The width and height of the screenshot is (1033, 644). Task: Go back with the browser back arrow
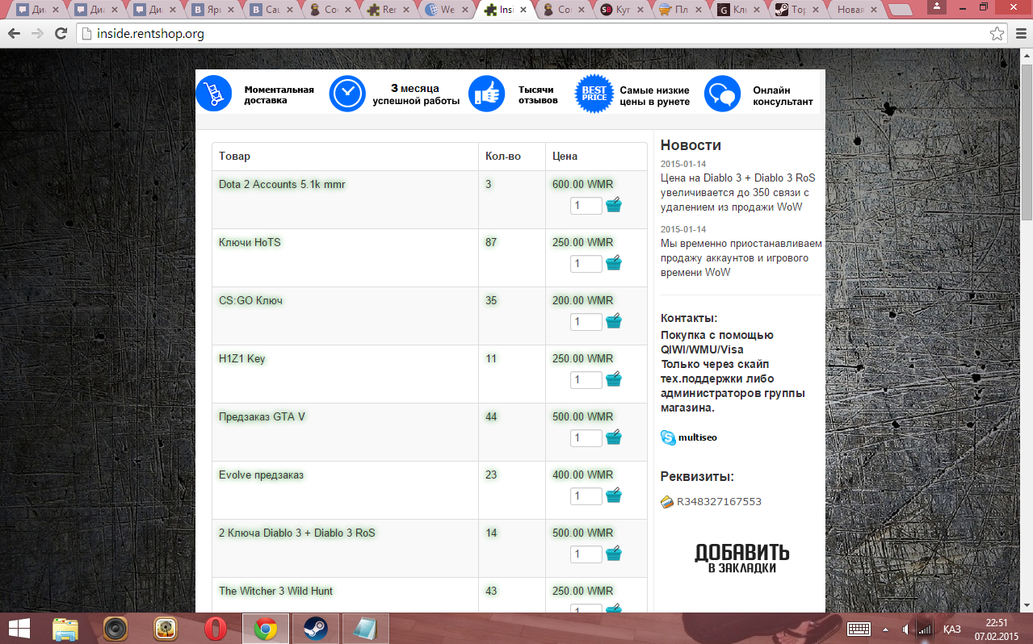(14, 34)
